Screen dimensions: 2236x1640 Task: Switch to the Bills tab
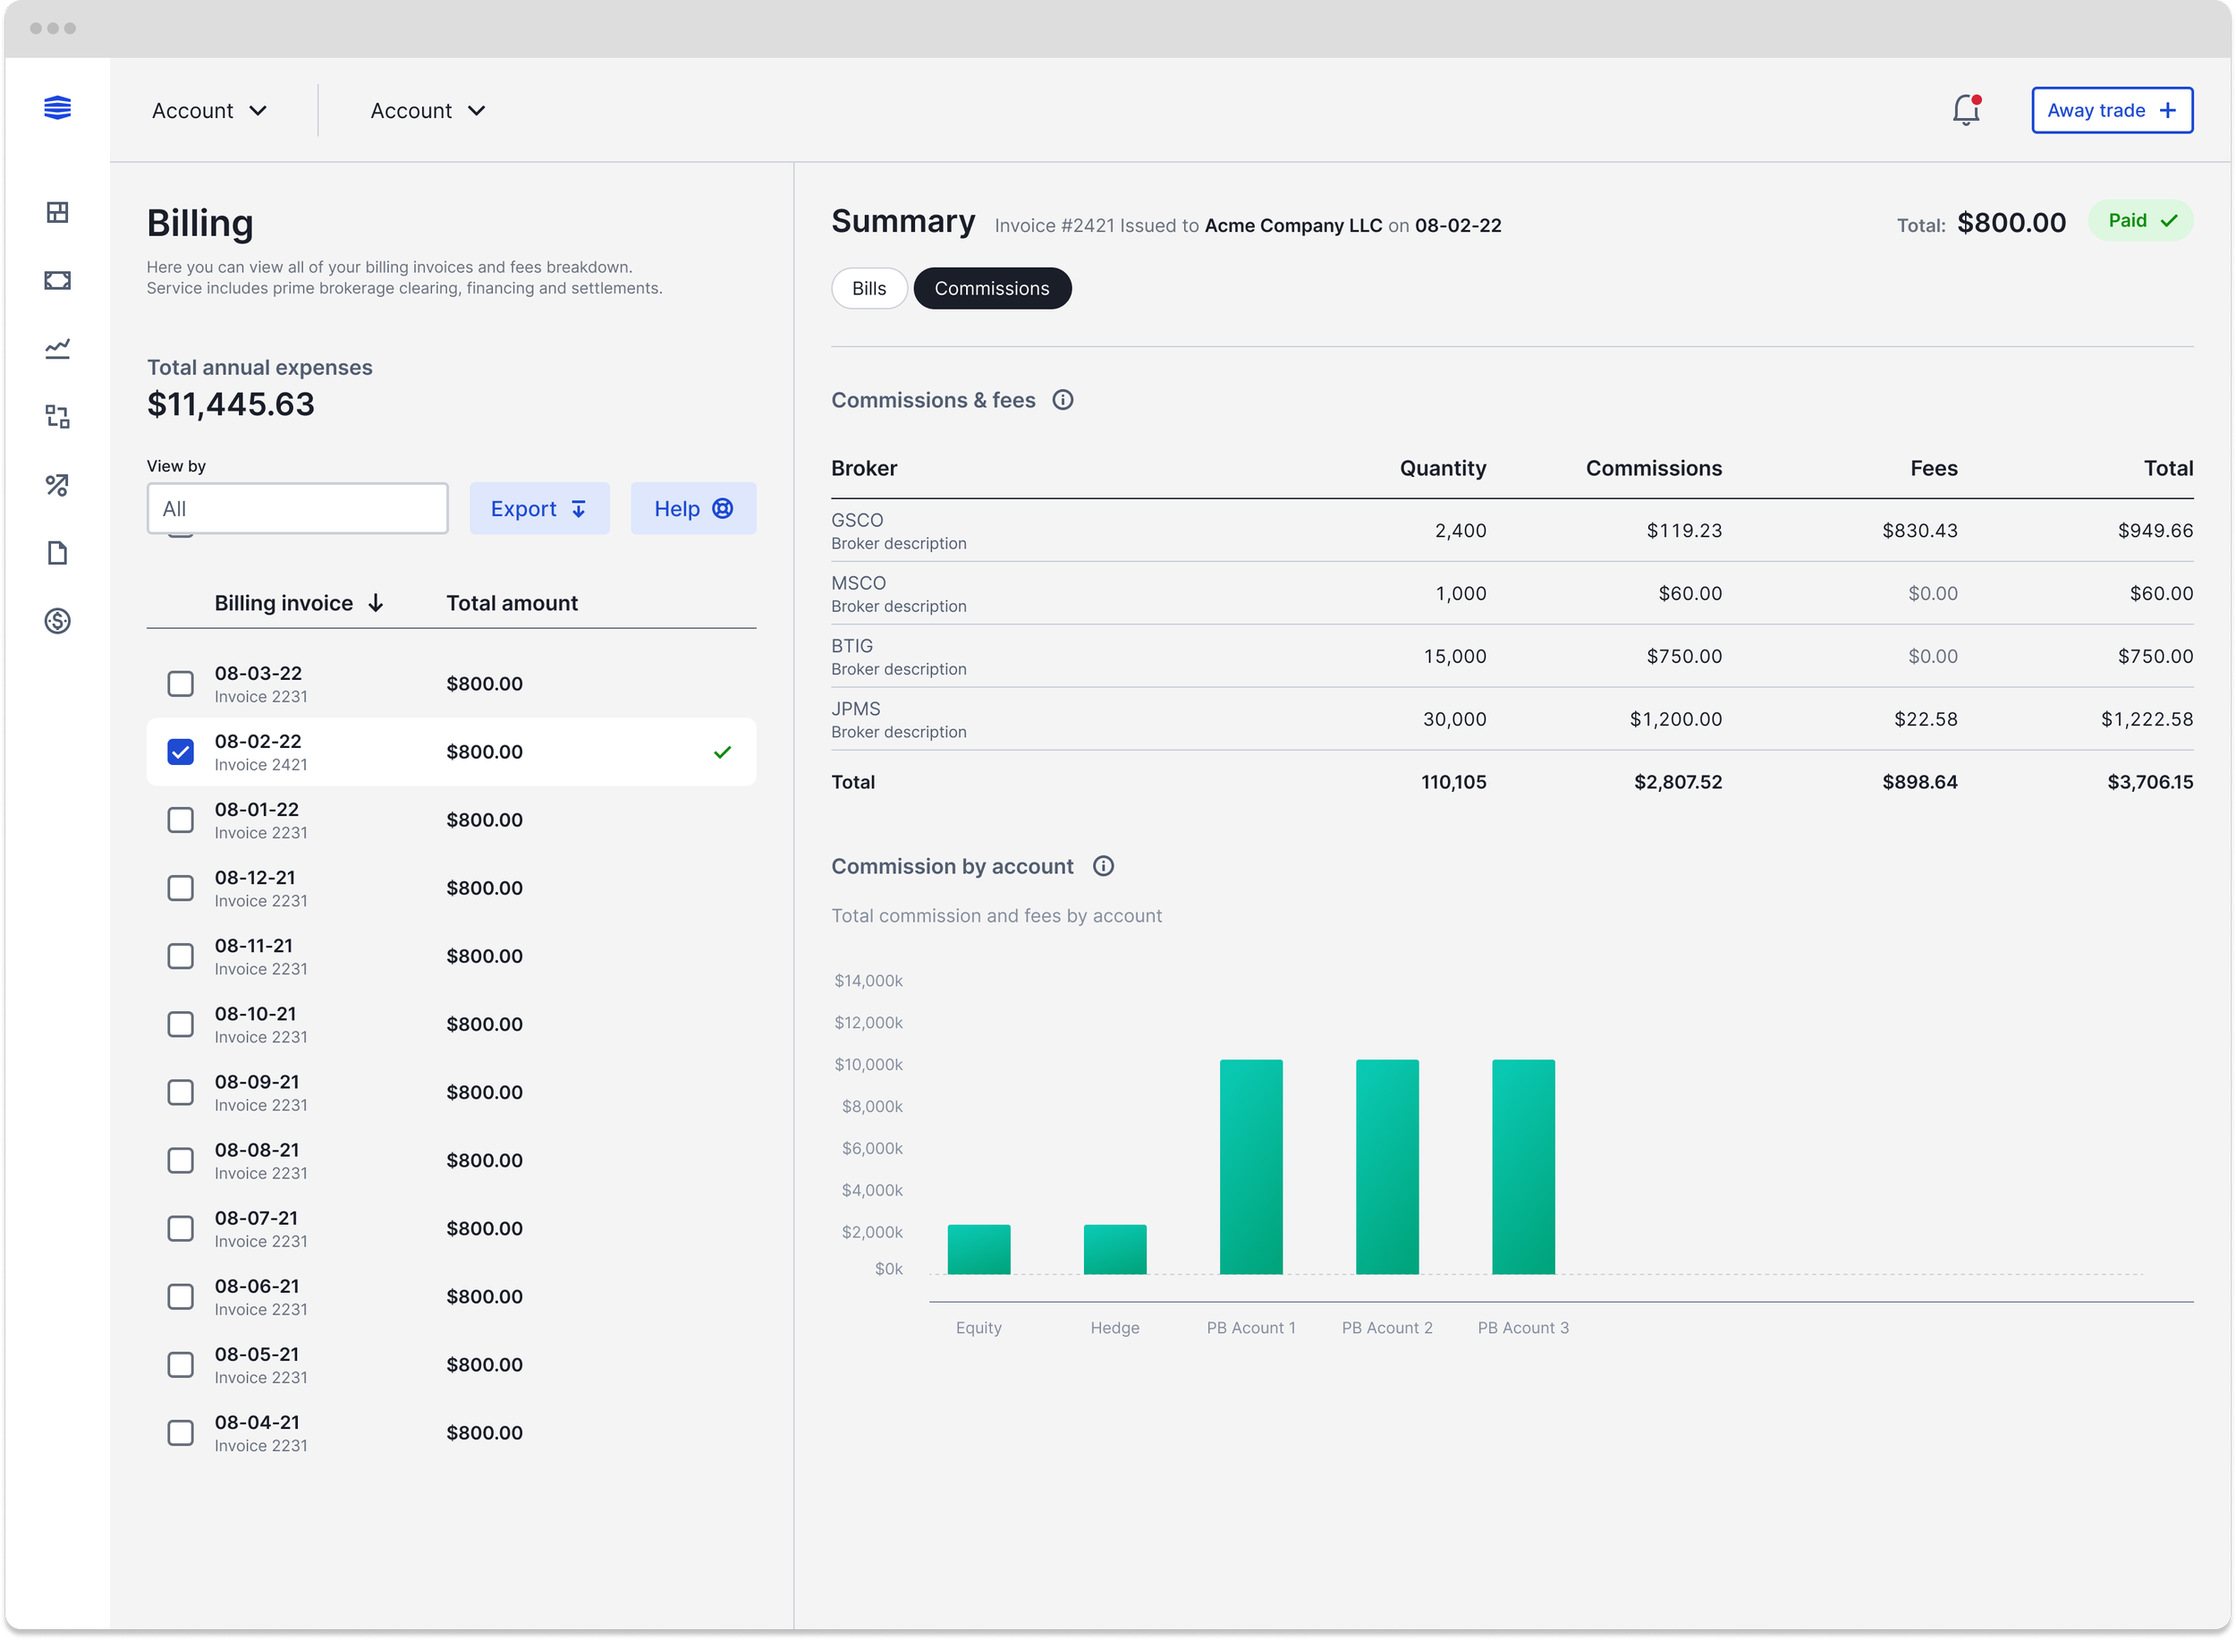[x=868, y=288]
